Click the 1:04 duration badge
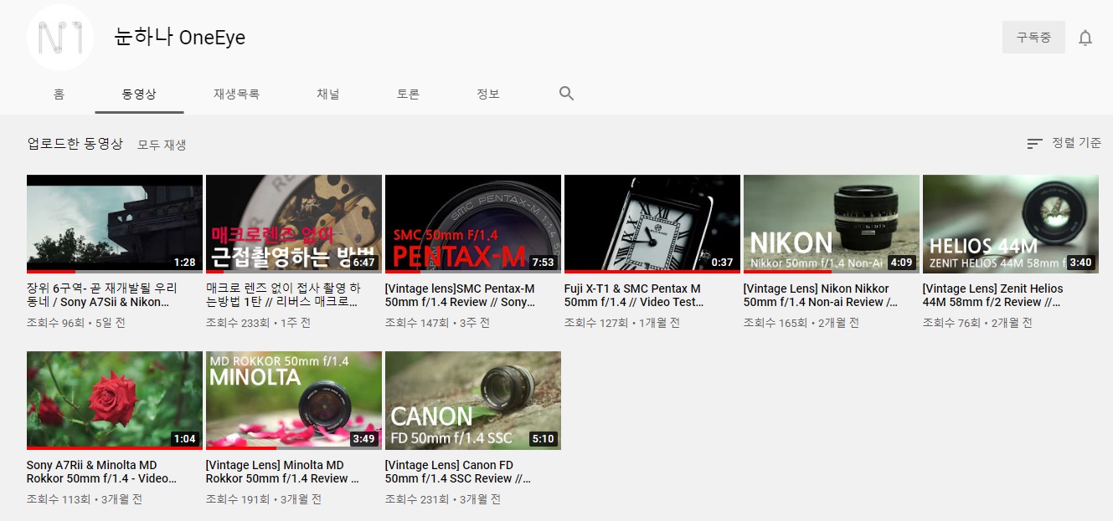Image resolution: width=1113 pixels, height=521 pixels. pos(184,438)
